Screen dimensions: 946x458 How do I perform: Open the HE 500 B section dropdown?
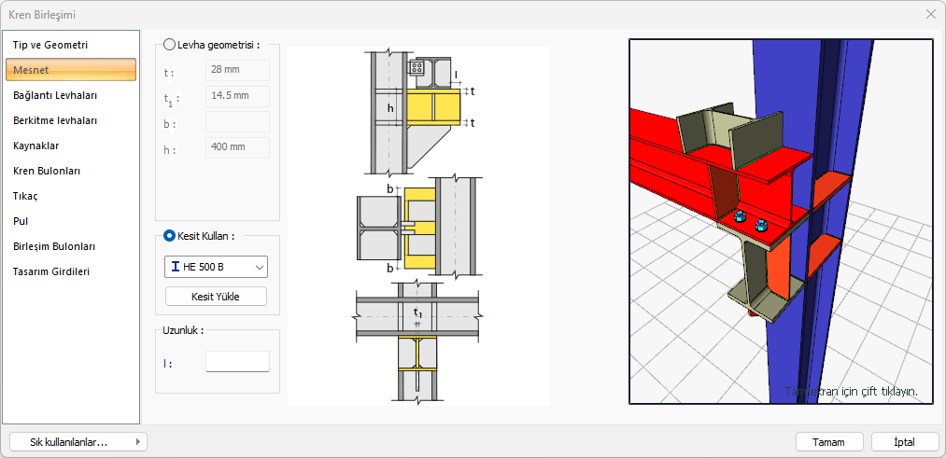tap(216, 268)
